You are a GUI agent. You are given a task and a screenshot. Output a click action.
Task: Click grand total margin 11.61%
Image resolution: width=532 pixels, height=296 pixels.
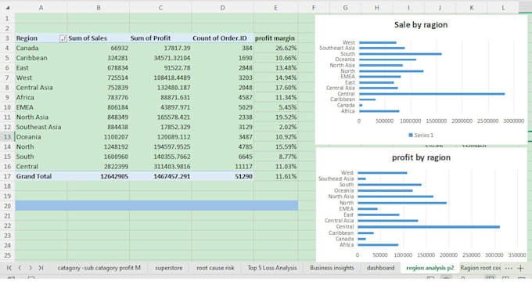275,176
